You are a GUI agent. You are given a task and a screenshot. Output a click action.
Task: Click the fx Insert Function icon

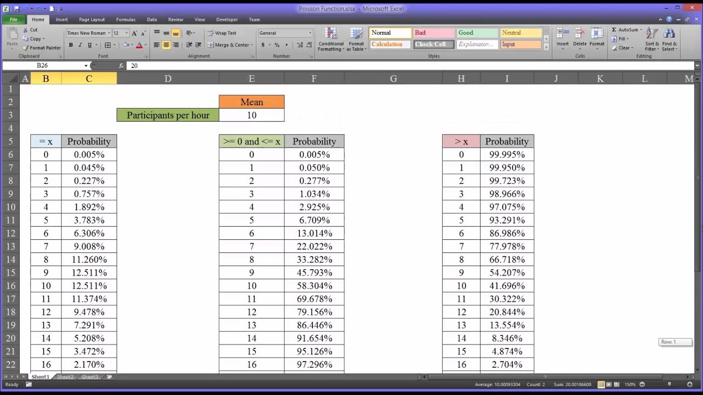121,65
